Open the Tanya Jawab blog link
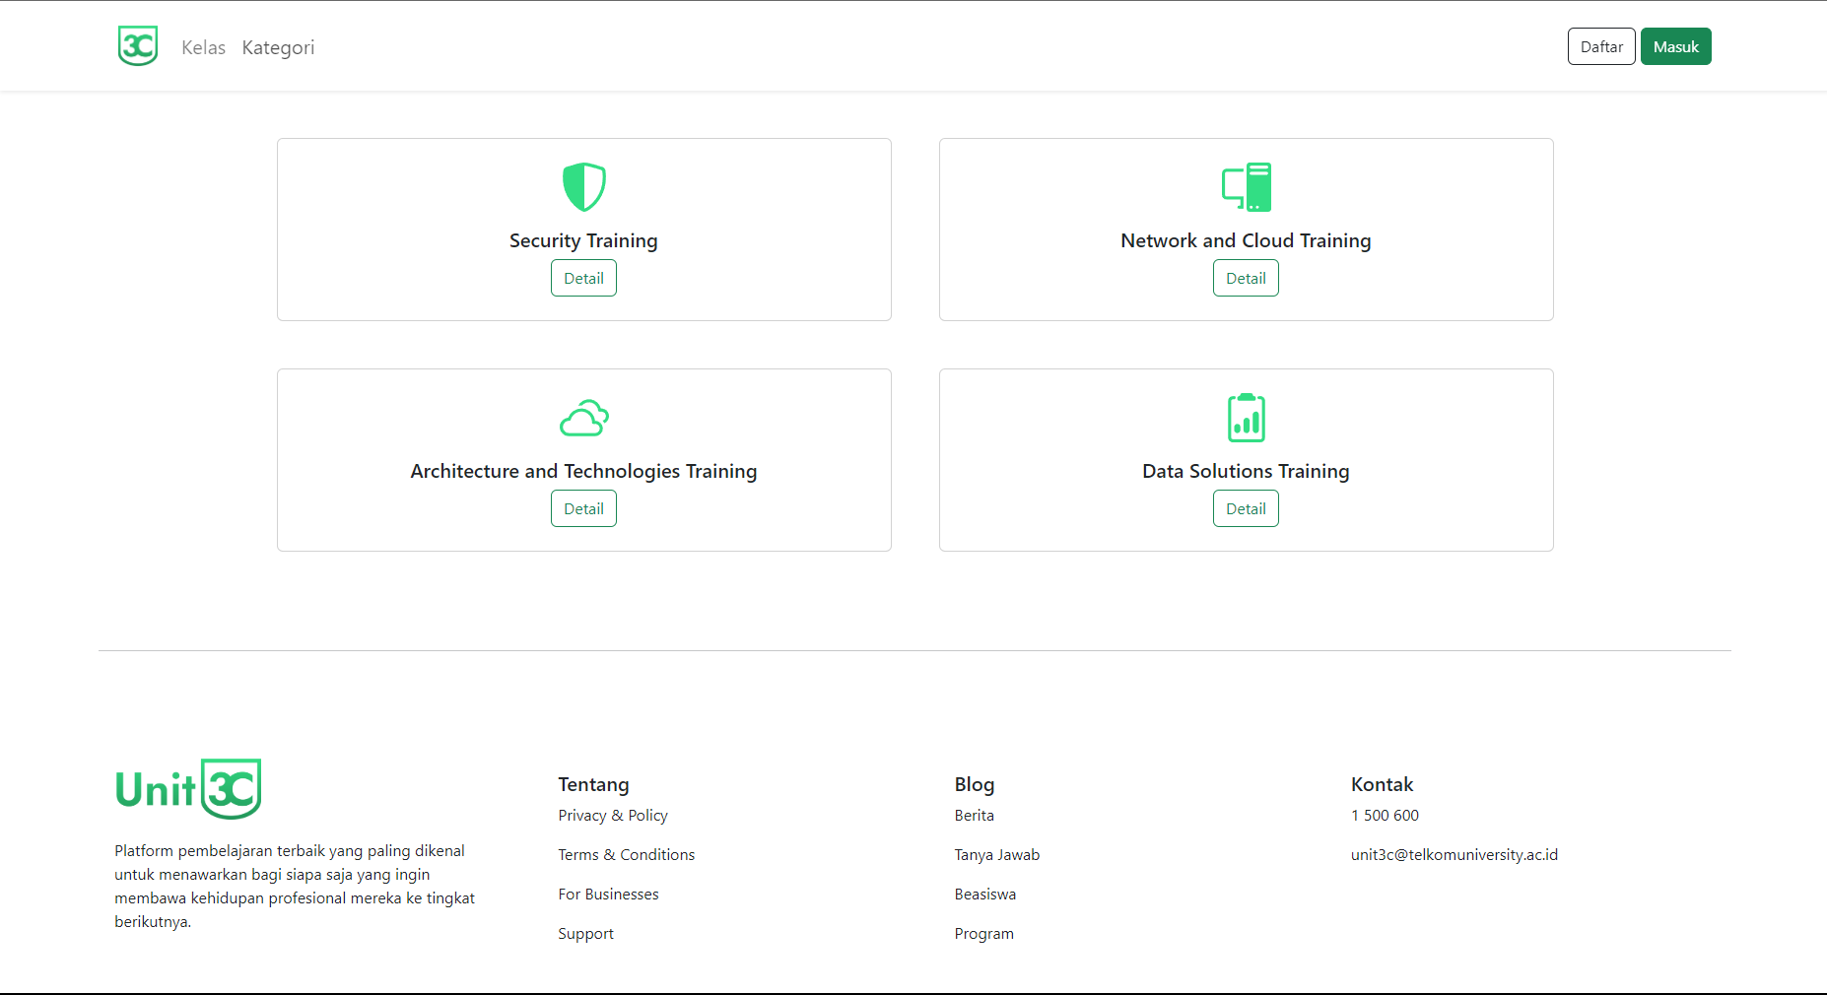This screenshot has width=1827, height=995. [996, 854]
